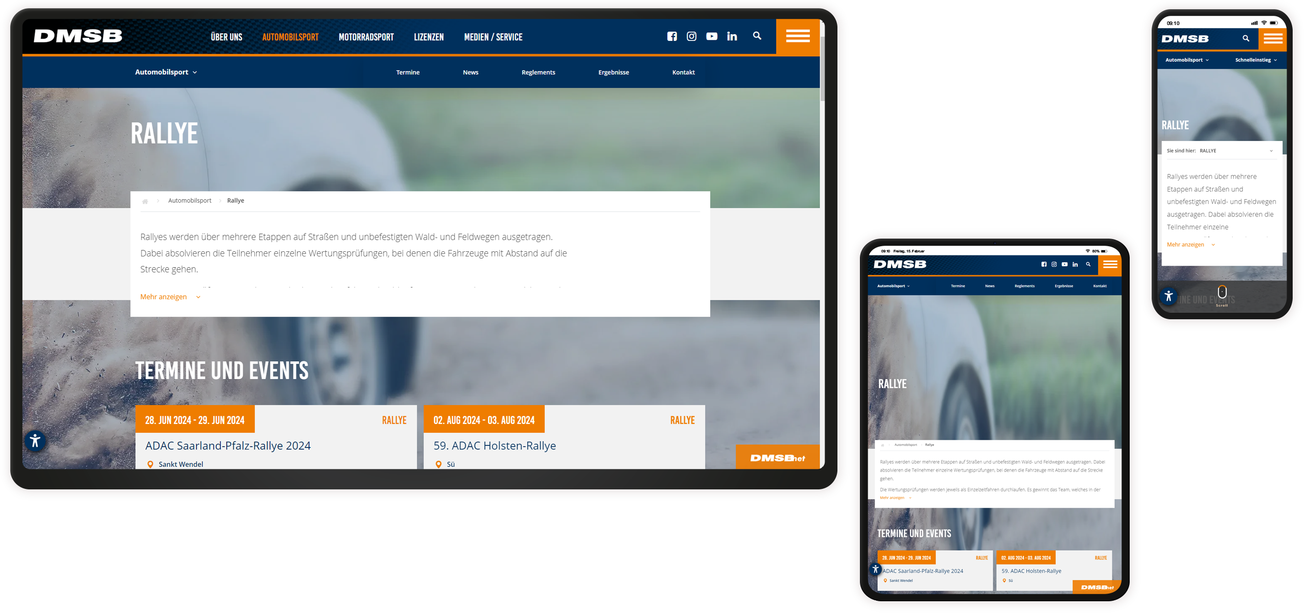This screenshot has height=613, width=1308.
Task: Click the search icon on the phone header
Action: point(1247,39)
